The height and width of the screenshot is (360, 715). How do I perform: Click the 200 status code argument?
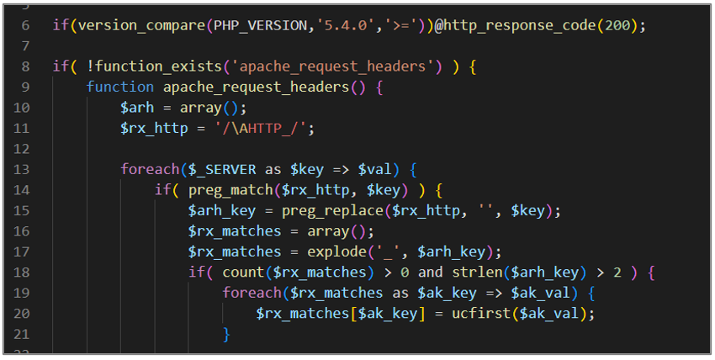click(x=617, y=25)
